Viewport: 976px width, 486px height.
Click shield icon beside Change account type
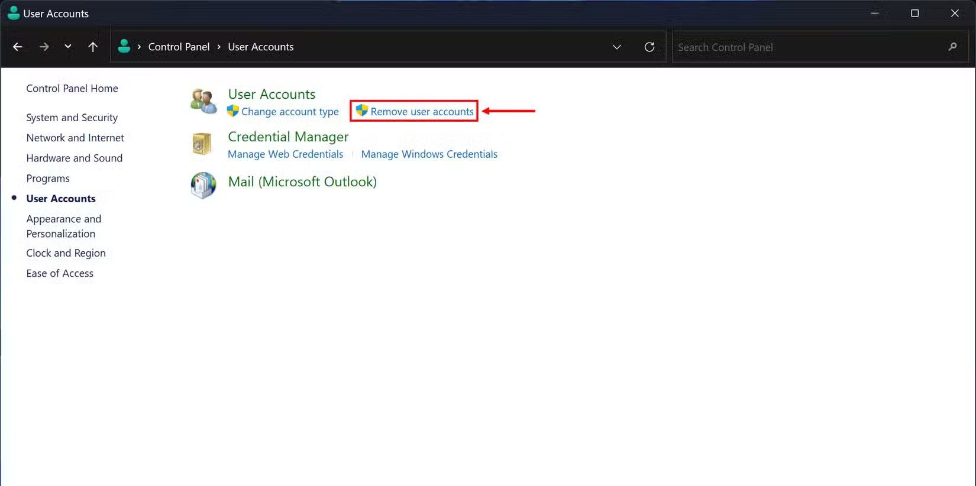click(233, 111)
